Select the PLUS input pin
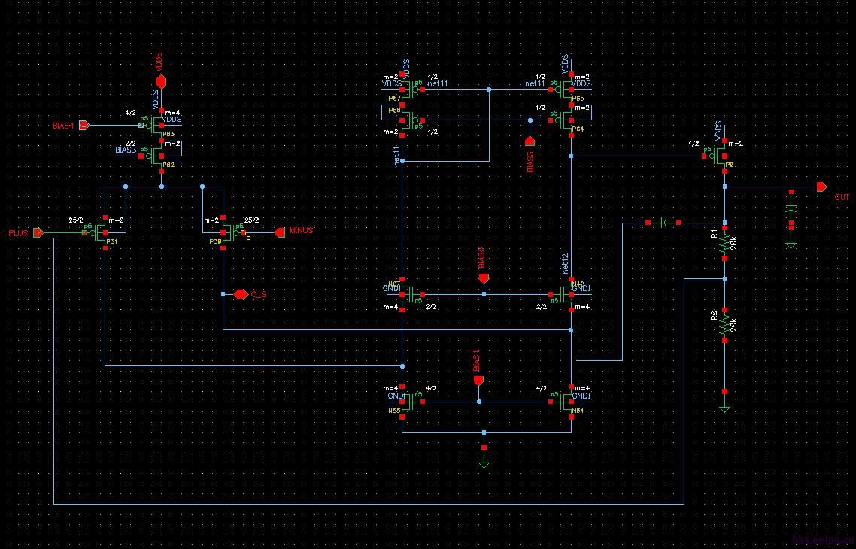The height and width of the screenshot is (549, 856). 38,233
